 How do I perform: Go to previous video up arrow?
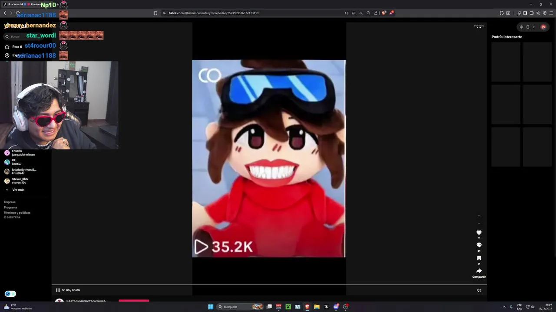pyautogui.click(x=479, y=216)
